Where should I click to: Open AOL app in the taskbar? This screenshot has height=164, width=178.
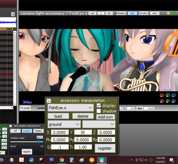coord(92,160)
